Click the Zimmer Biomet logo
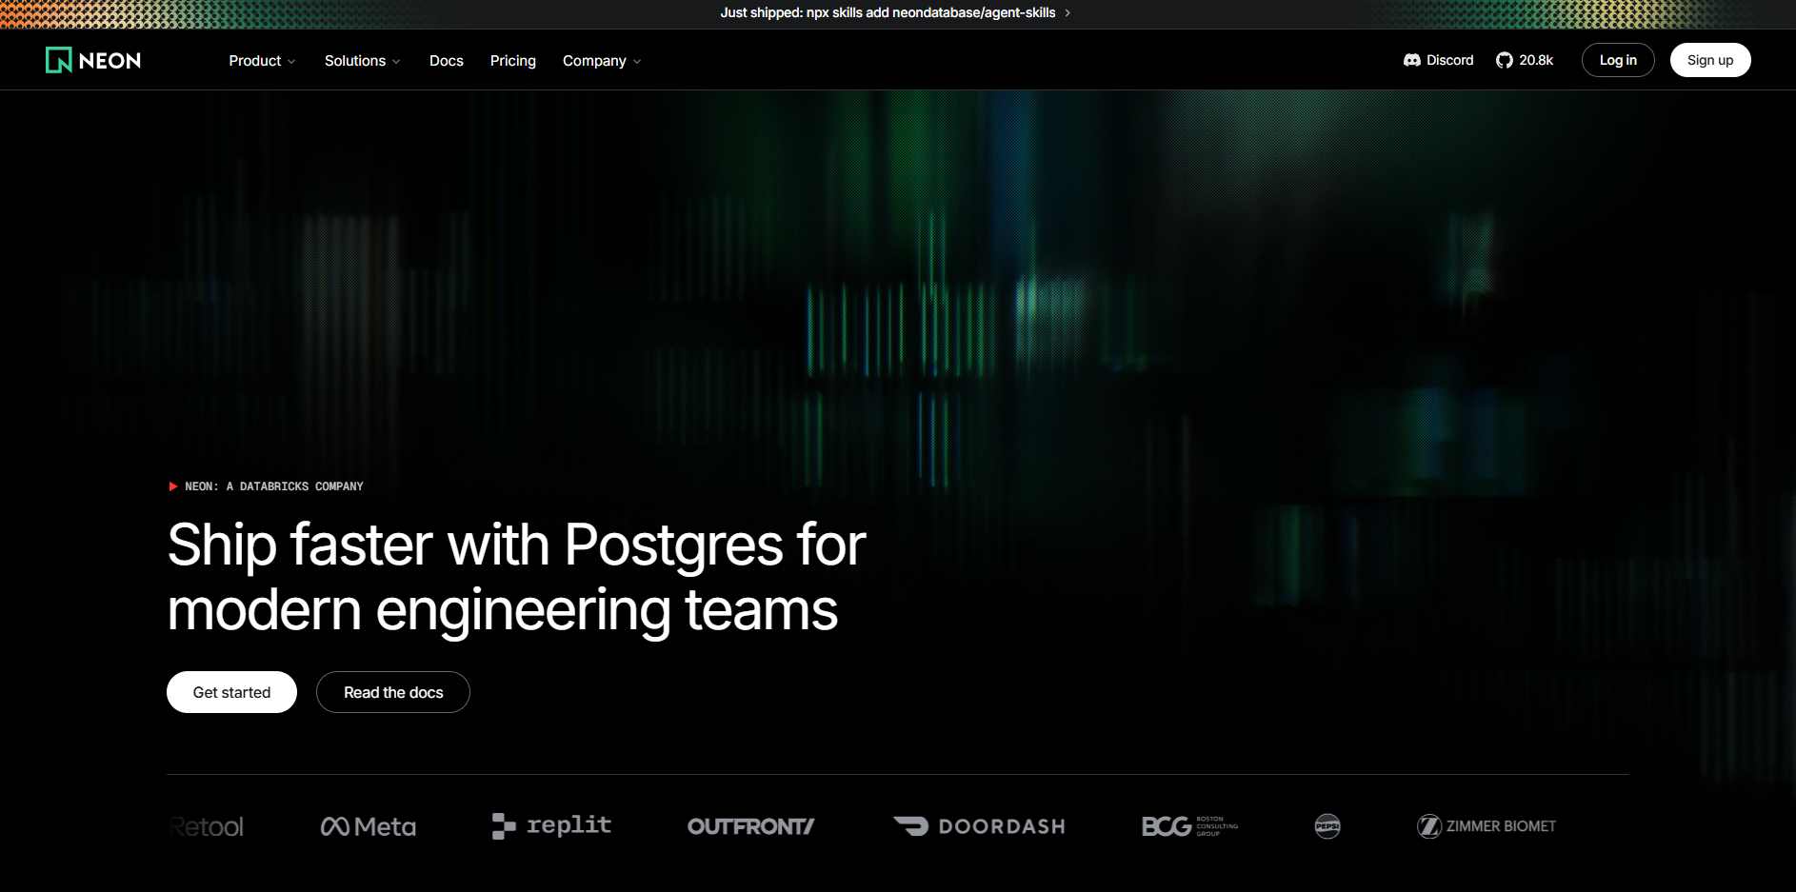 click(x=1487, y=826)
